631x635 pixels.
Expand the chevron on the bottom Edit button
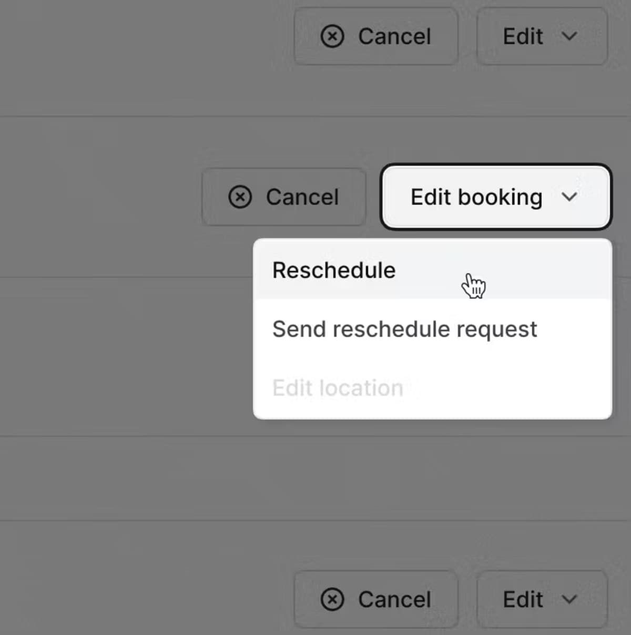coord(569,599)
